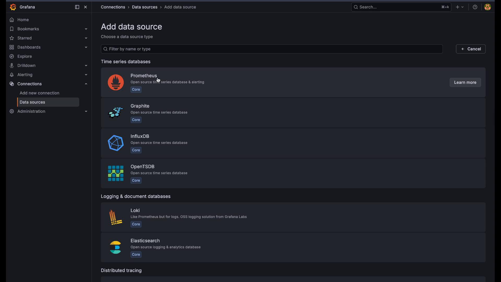Select the Elasticsearch logo icon
Viewport: 501px width, 282px height.
(116, 248)
